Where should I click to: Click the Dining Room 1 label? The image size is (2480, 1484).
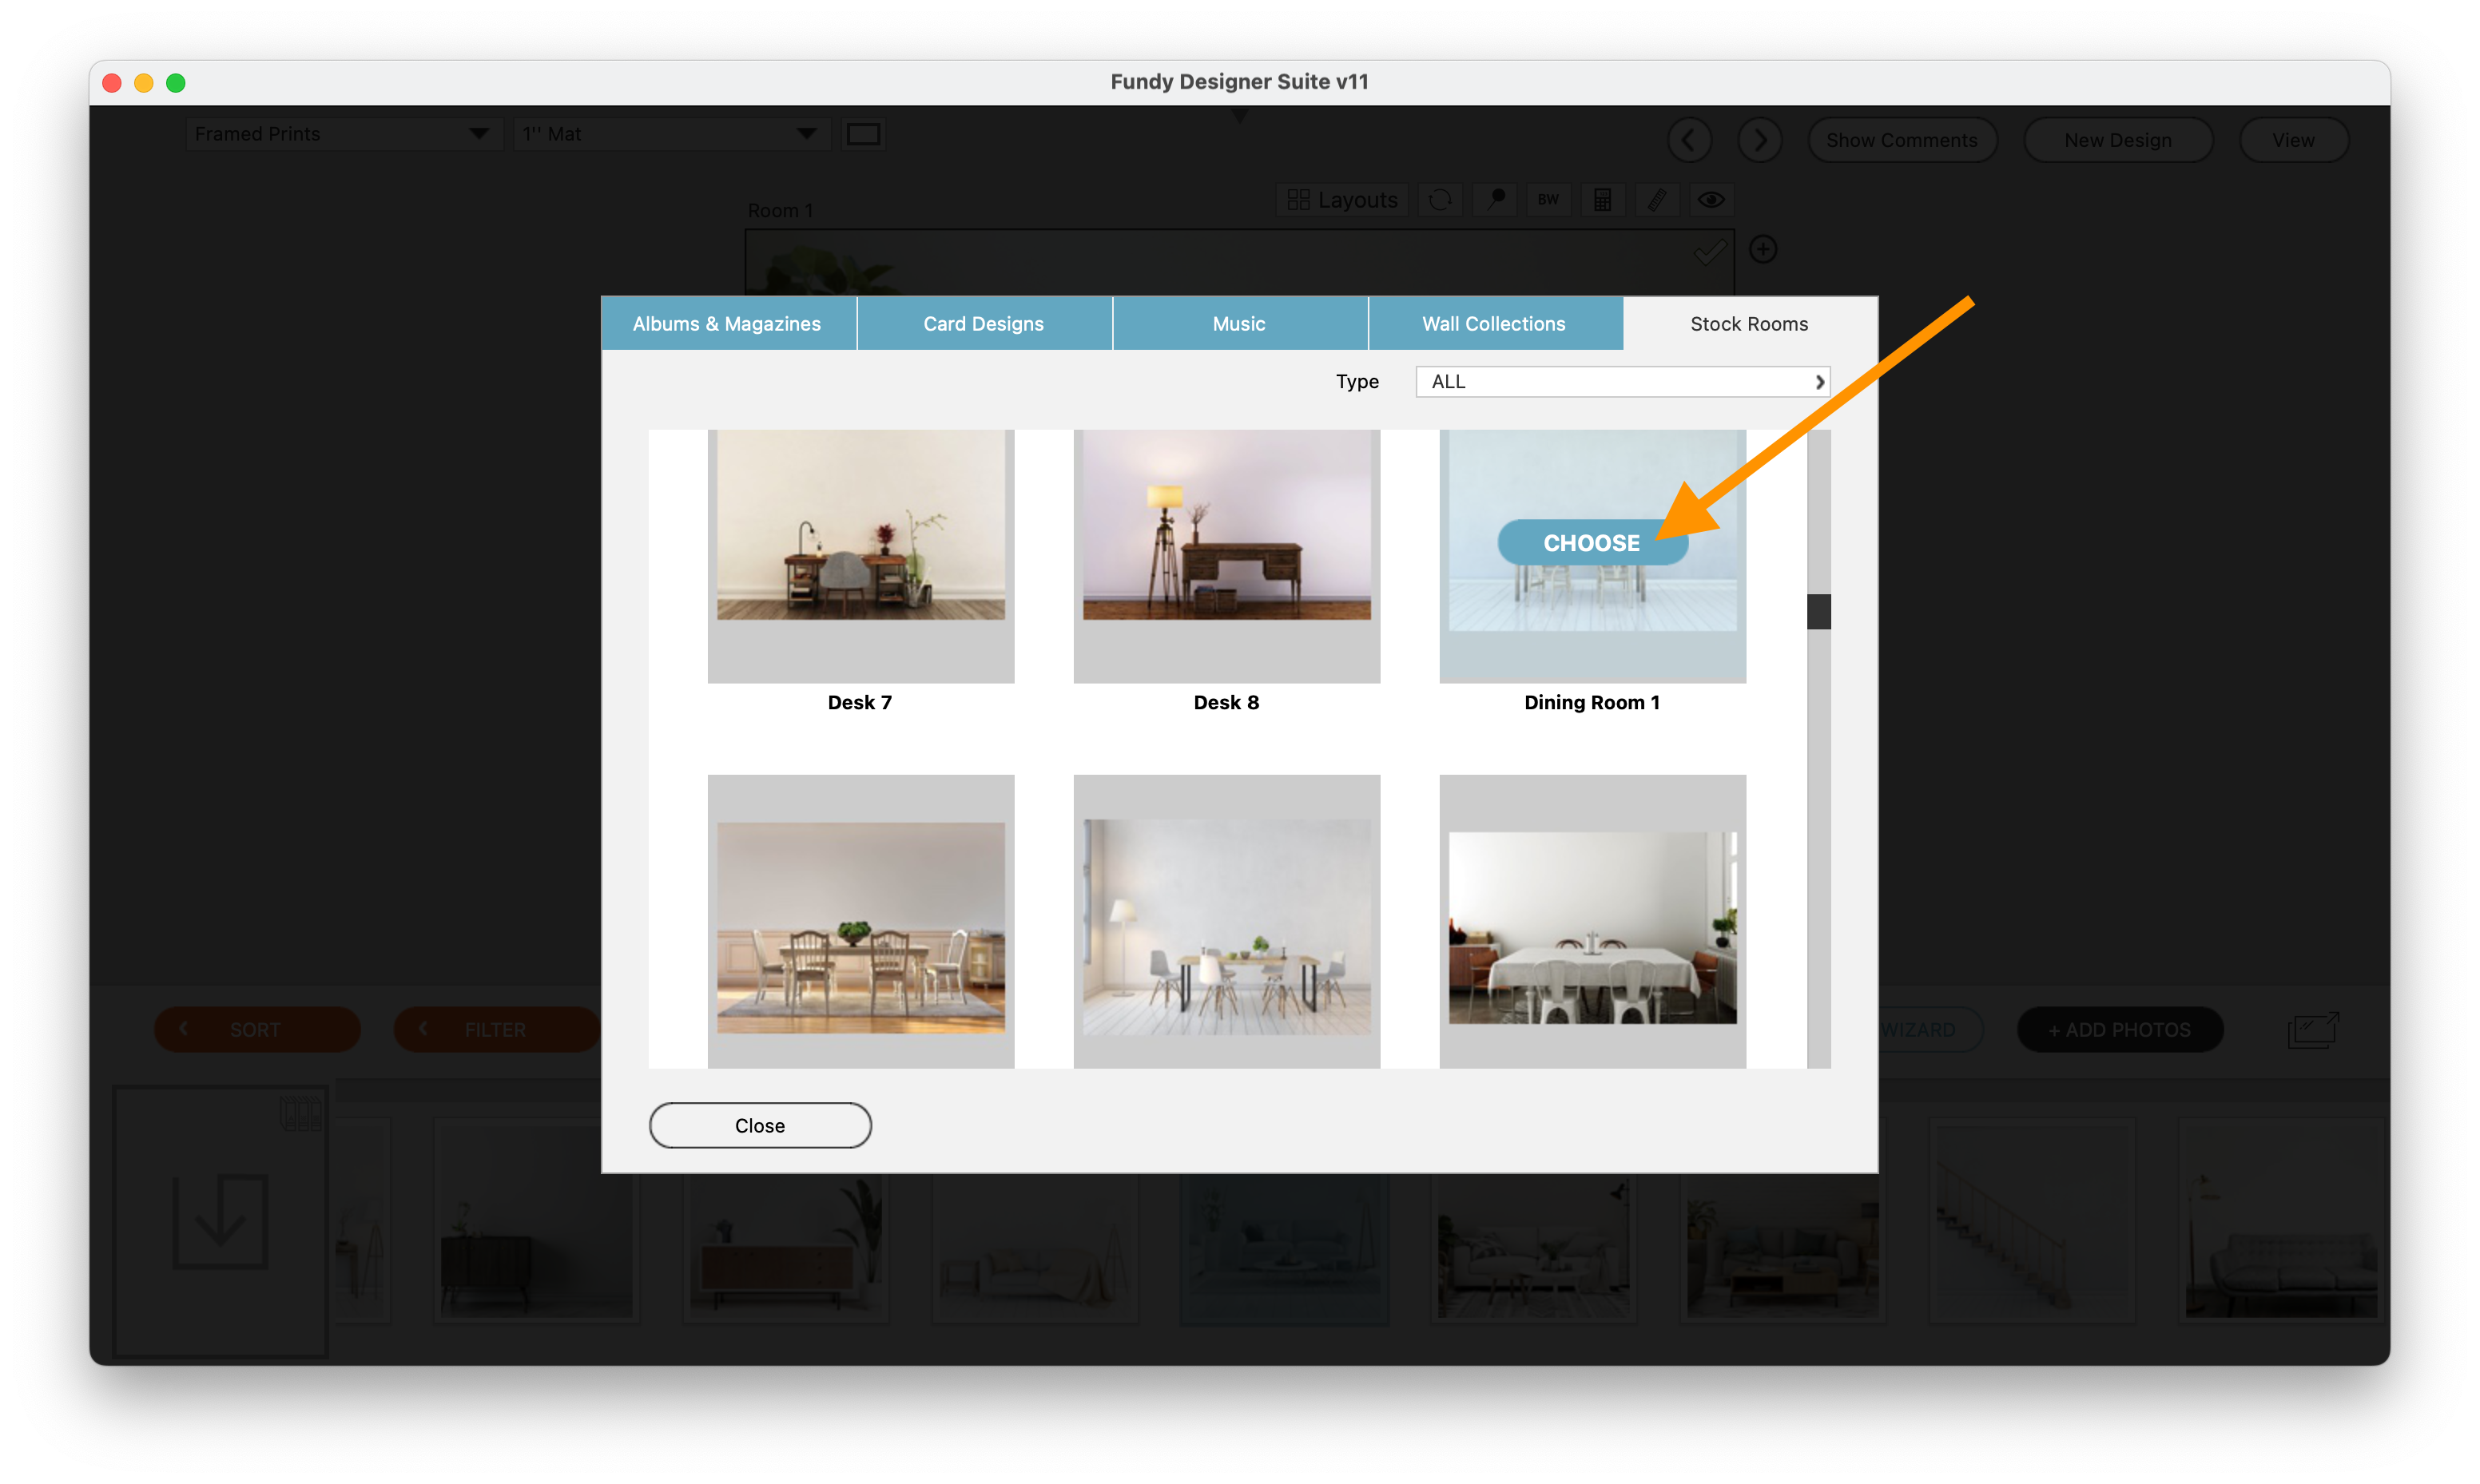pyautogui.click(x=1592, y=703)
